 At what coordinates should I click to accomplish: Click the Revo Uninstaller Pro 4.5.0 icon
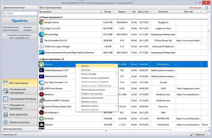42,41
